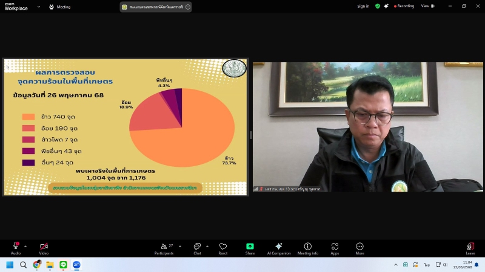The width and height of the screenshot is (485, 272).
Task: Open the React emoji menu
Action: pos(223,247)
